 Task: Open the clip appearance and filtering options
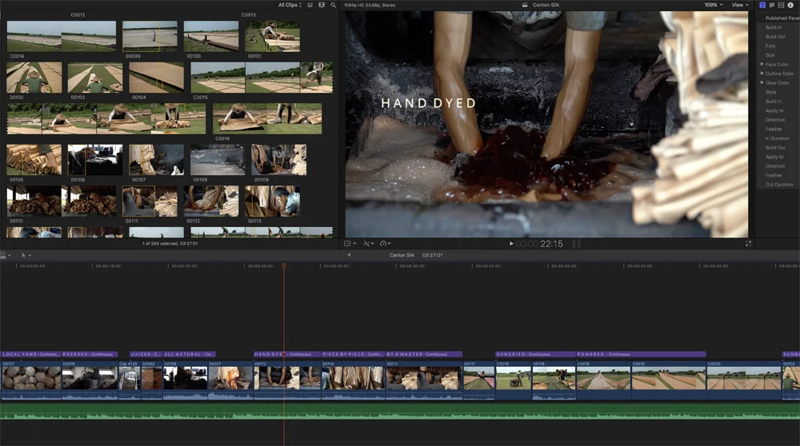click(322, 5)
